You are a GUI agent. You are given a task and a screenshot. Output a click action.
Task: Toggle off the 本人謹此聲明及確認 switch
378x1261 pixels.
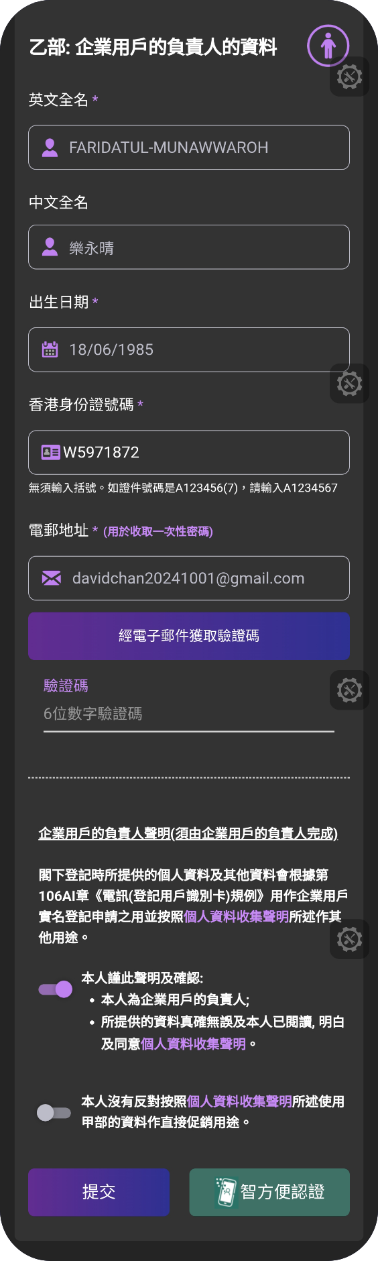click(56, 989)
